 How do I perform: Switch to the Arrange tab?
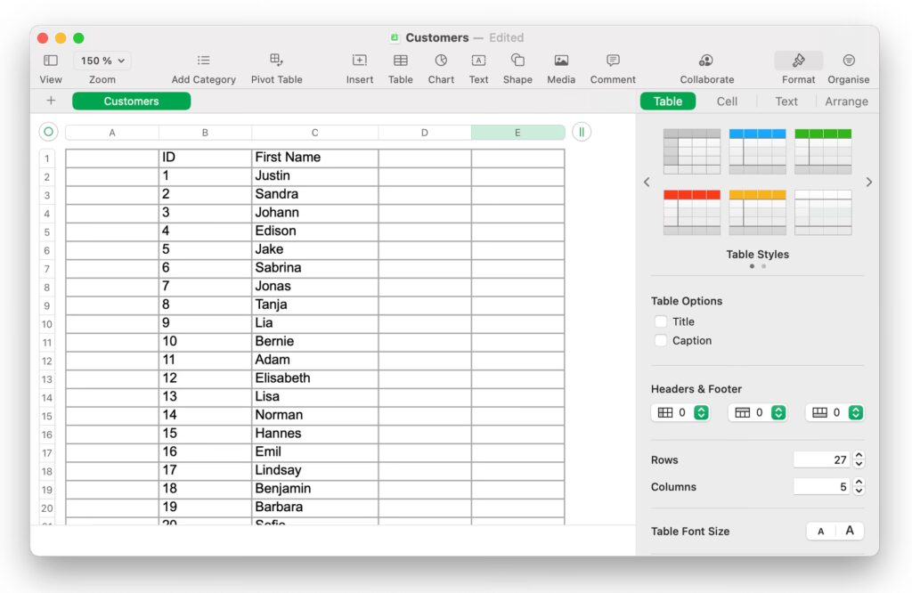tap(846, 102)
